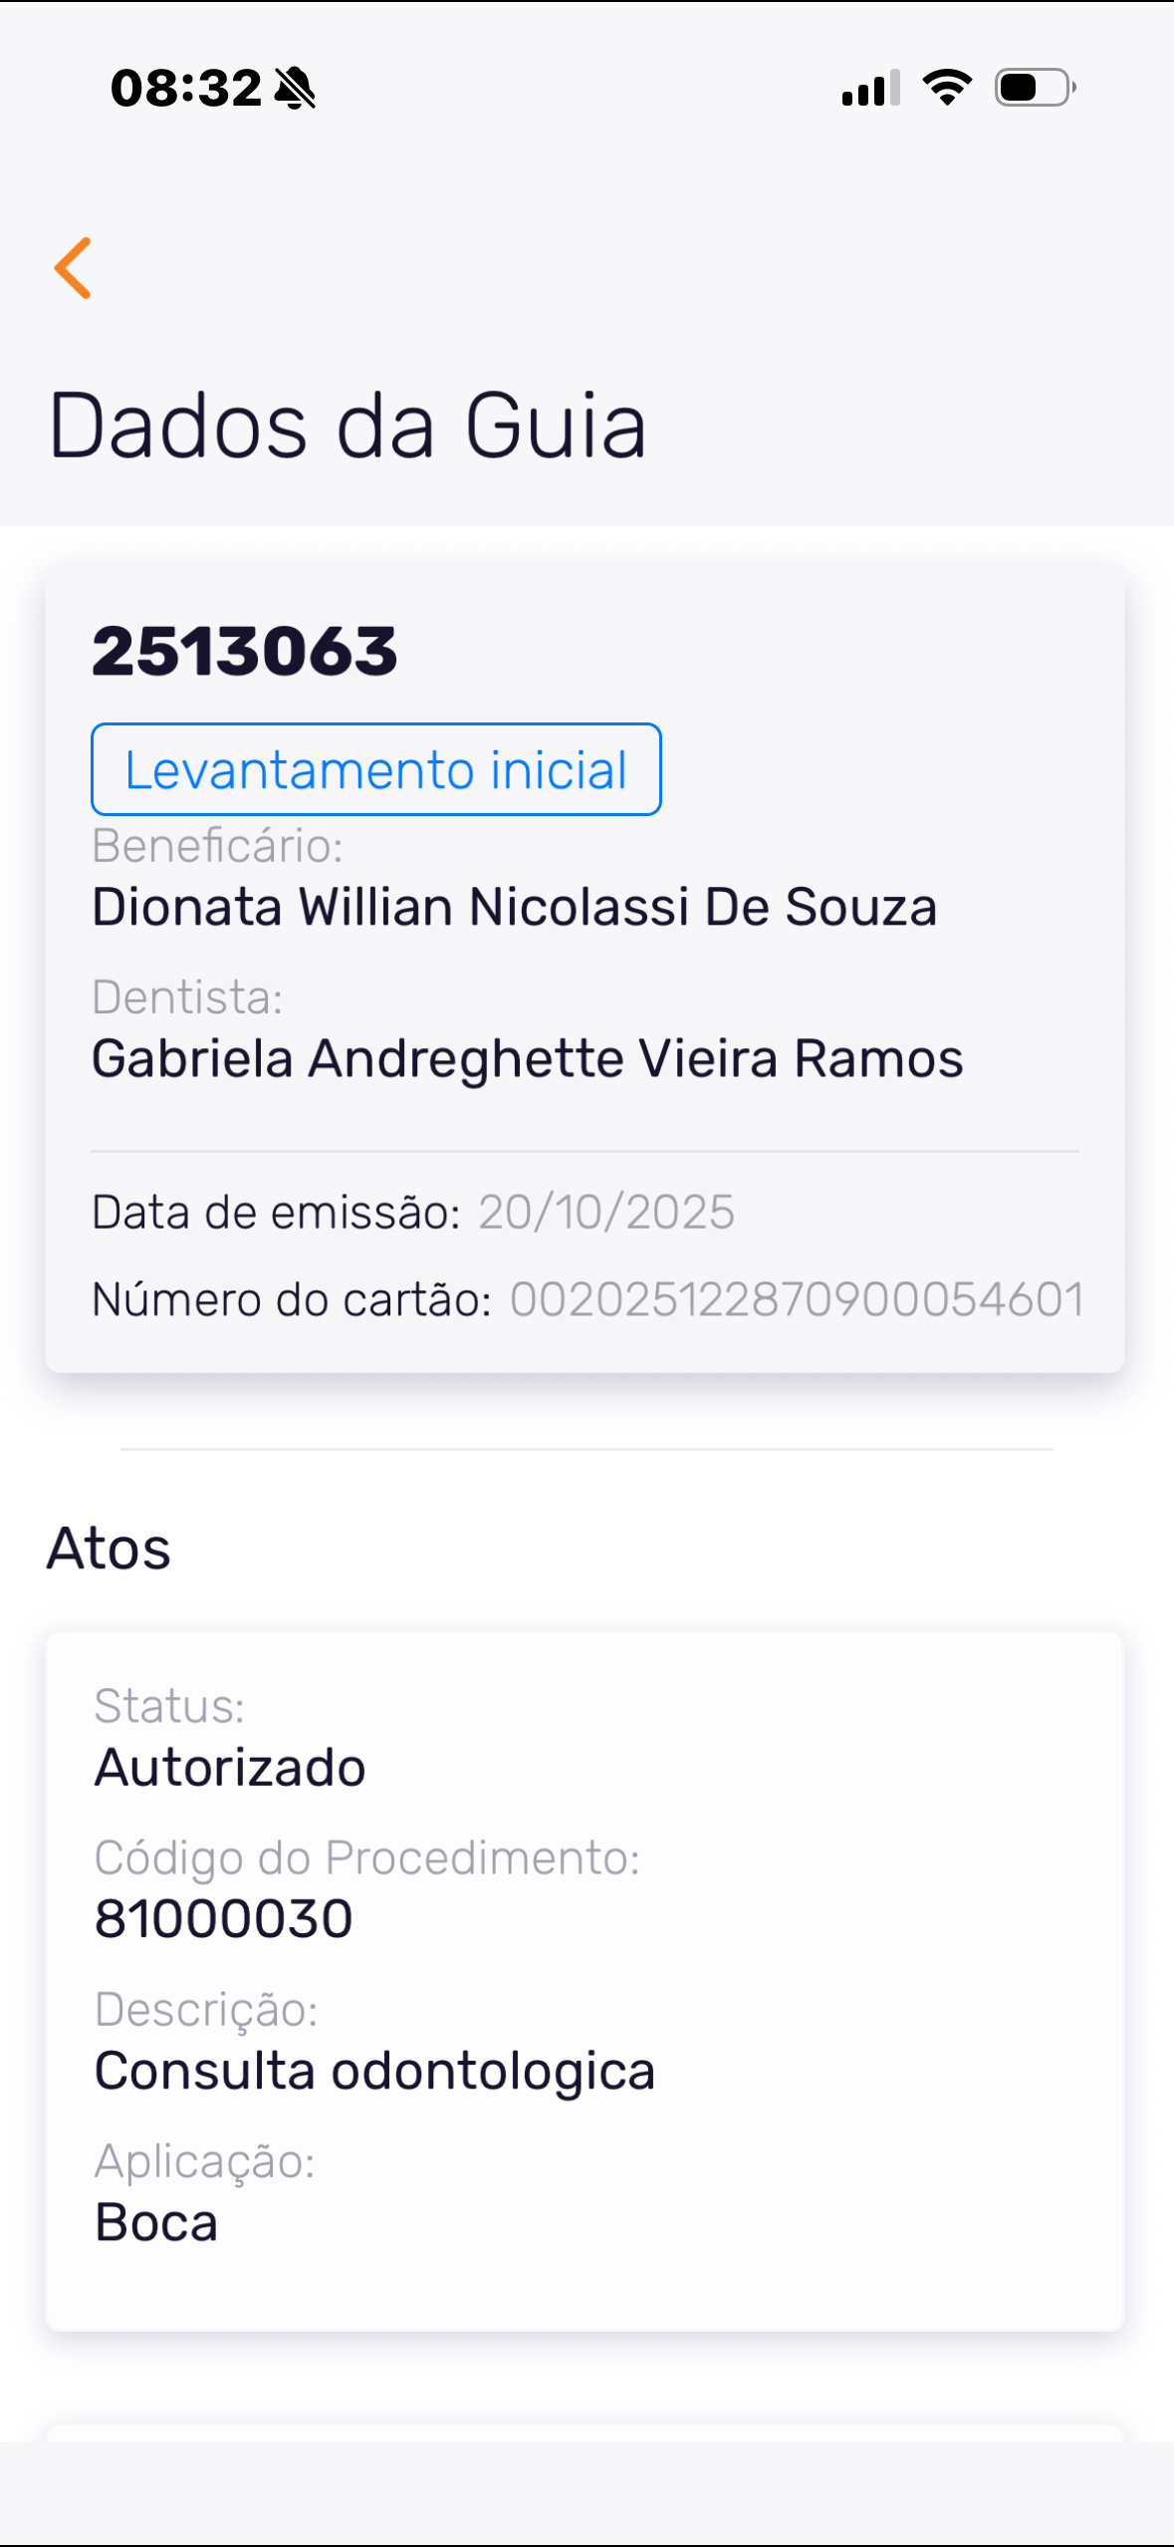Tap the orange back arrow

[73, 268]
